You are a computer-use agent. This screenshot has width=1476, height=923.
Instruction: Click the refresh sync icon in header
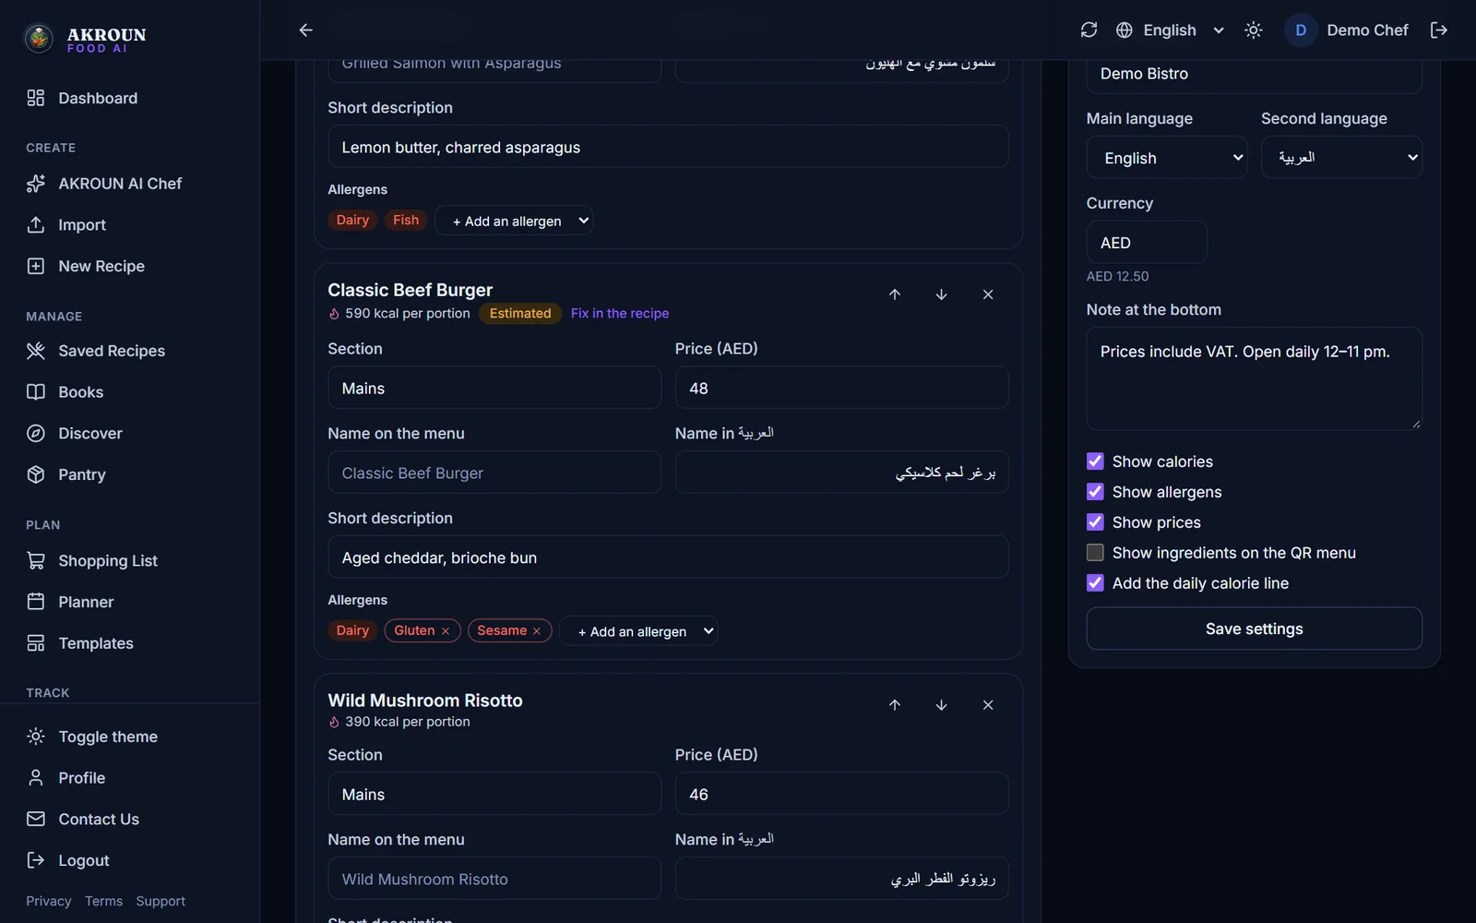(1089, 30)
